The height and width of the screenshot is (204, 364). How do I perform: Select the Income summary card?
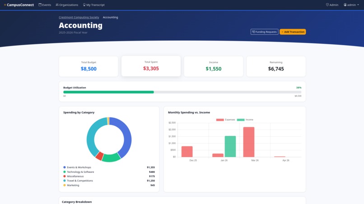point(213,66)
